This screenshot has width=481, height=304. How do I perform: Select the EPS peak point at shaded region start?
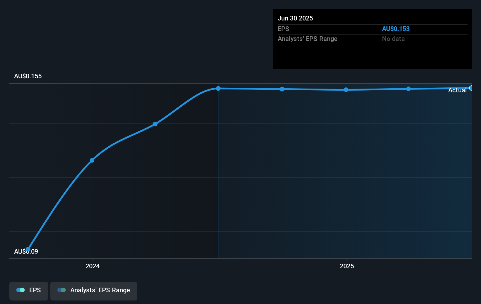[x=218, y=88]
